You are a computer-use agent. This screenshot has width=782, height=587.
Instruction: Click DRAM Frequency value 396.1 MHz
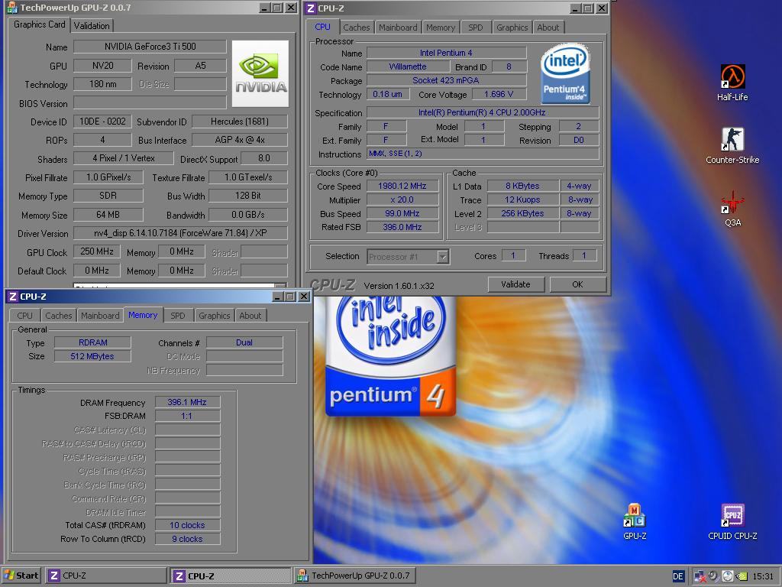[x=187, y=402]
